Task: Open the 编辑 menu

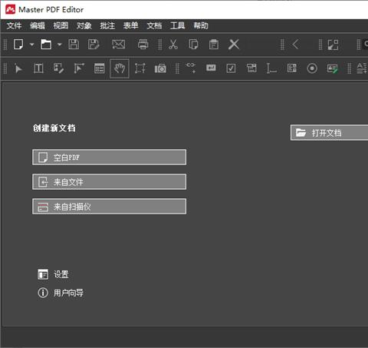Action: (x=38, y=25)
